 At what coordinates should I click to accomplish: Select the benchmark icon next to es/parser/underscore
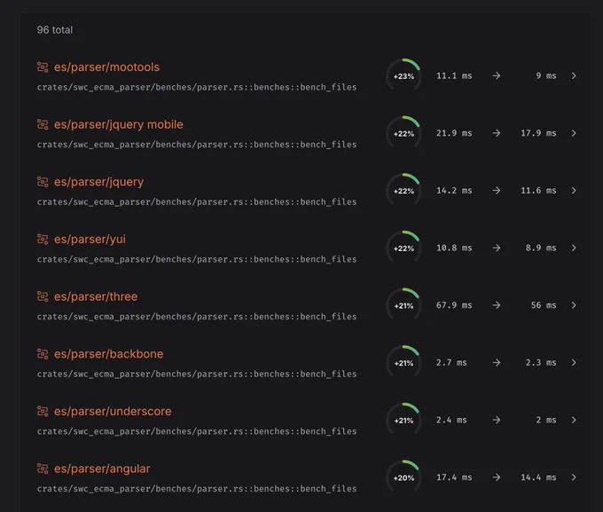[43, 411]
